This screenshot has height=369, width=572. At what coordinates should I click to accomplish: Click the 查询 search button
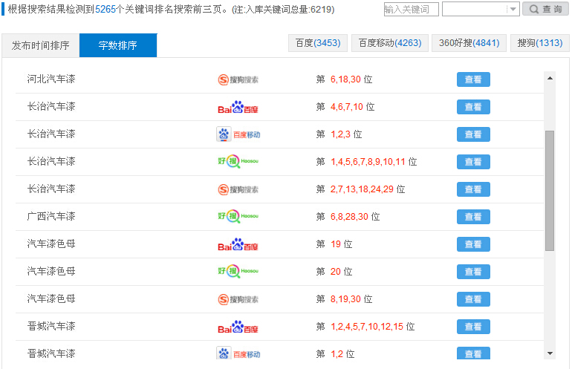545,9
